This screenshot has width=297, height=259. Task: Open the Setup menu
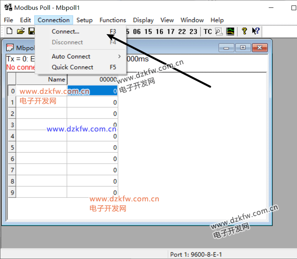point(84,20)
